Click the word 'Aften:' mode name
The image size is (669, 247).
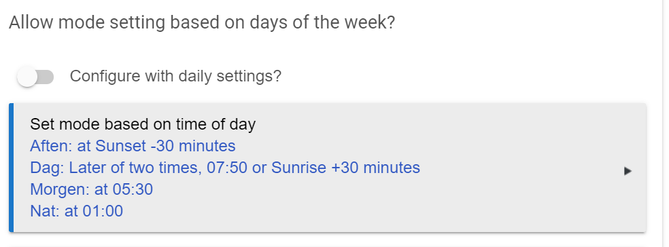point(51,146)
